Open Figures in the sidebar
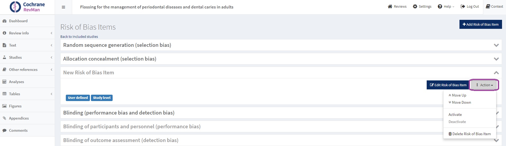The image size is (506, 146). 15,106
